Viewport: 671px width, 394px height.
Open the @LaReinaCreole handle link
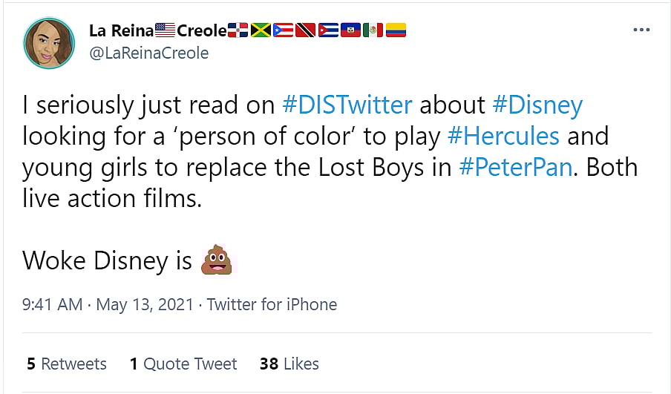tap(148, 53)
